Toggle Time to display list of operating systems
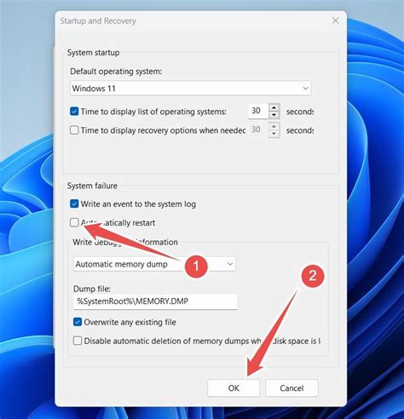 point(74,112)
